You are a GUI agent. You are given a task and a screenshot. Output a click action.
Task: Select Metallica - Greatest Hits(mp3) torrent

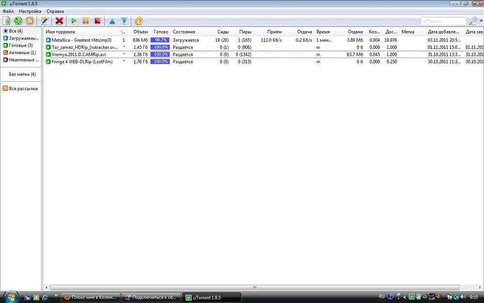click(81, 40)
